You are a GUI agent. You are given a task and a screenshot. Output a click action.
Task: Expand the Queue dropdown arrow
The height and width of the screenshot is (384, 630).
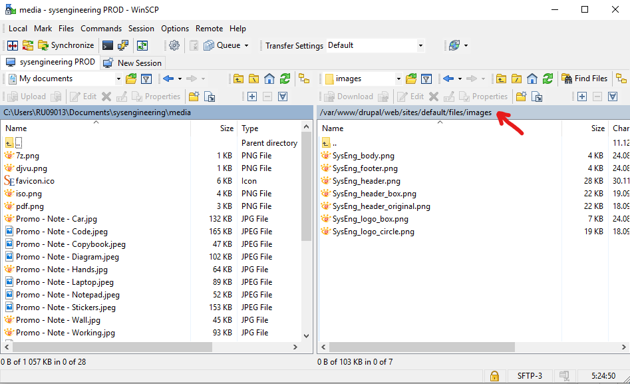(246, 45)
